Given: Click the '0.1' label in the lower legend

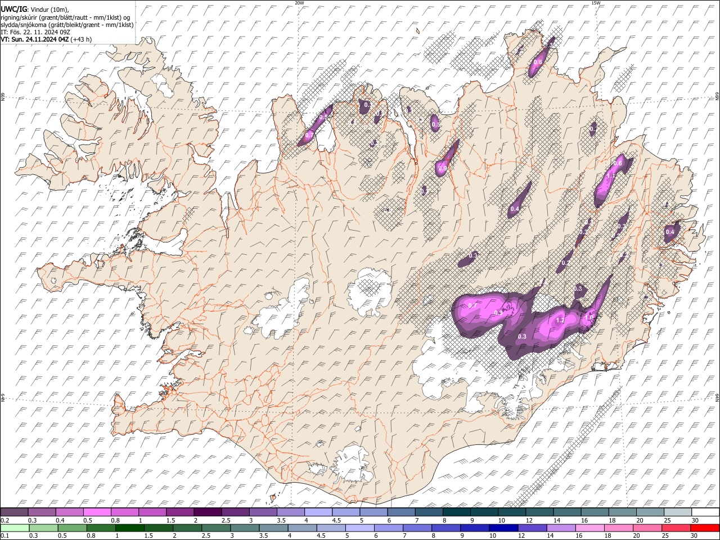Looking at the screenshot, I should pos(4,536).
